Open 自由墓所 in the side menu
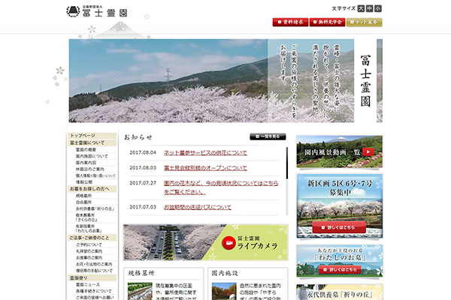451x300 pixels. 83,202
